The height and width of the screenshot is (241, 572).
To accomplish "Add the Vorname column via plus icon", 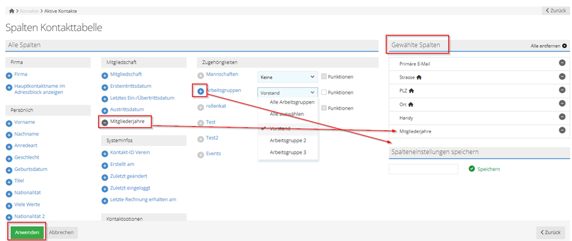I will point(9,123).
